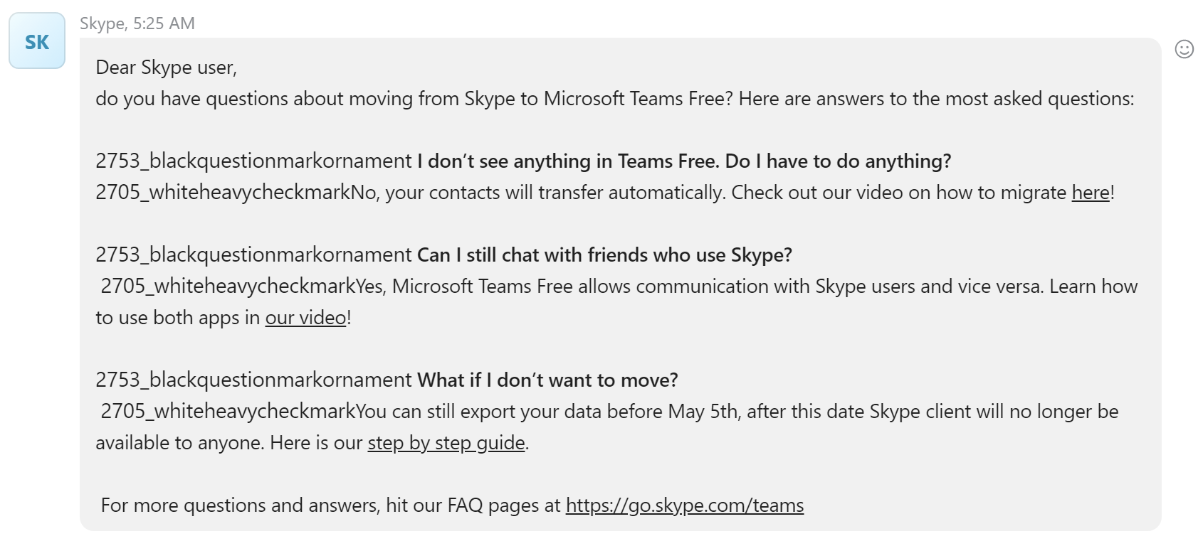Click 'For more questions and answers' text
This screenshot has height=546, width=1203.
242,505
